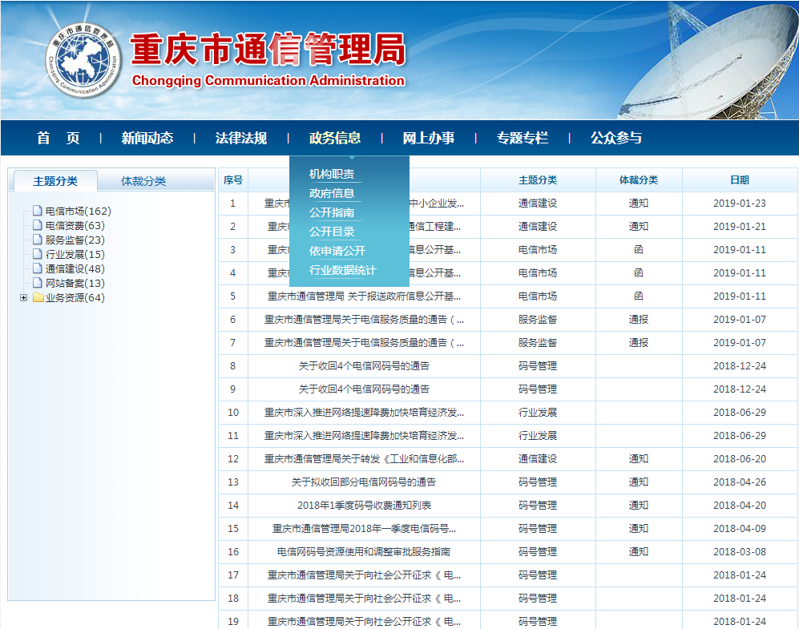This screenshot has width=799, height=629.
Task: Go to 首页 in the navigation bar
Action: (59, 138)
